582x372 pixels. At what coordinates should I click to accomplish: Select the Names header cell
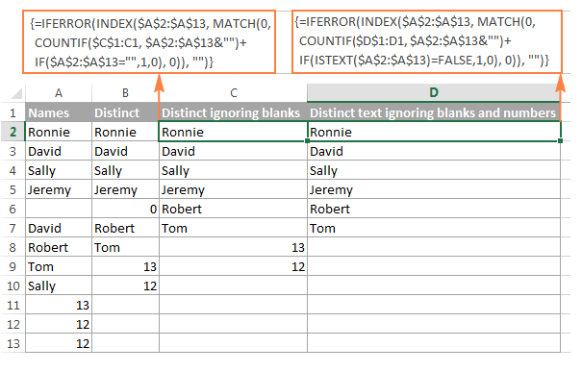pos(59,112)
